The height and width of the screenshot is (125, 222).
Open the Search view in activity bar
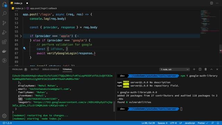tap(4, 14)
